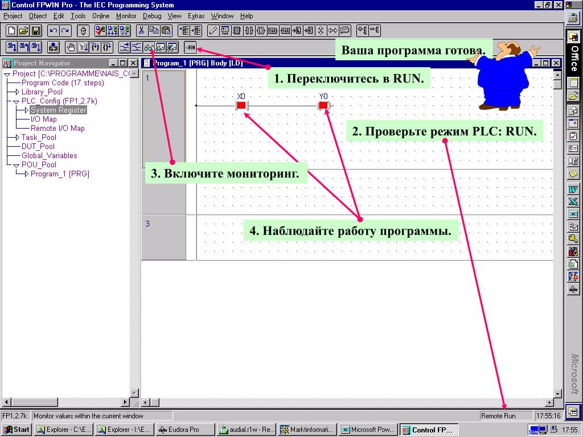Switch to audial.r1w taskbar button
The image size is (583, 437).
click(246, 430)
